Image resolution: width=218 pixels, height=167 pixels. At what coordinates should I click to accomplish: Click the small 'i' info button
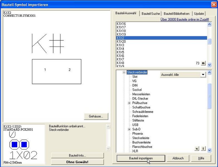click(203, 149)
